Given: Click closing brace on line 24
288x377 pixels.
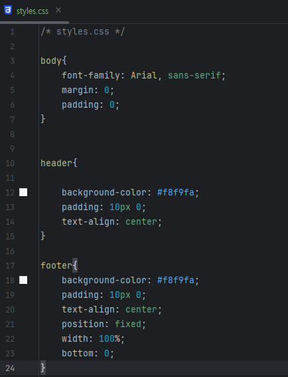Looking at the screenshot, I should (x=43, y=368).
